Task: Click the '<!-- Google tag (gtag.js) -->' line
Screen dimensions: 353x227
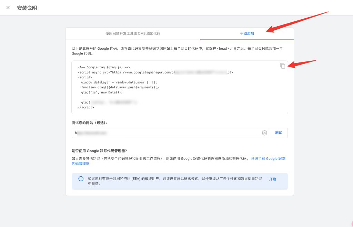Action: pyautogui.click(x=104, y=67)
